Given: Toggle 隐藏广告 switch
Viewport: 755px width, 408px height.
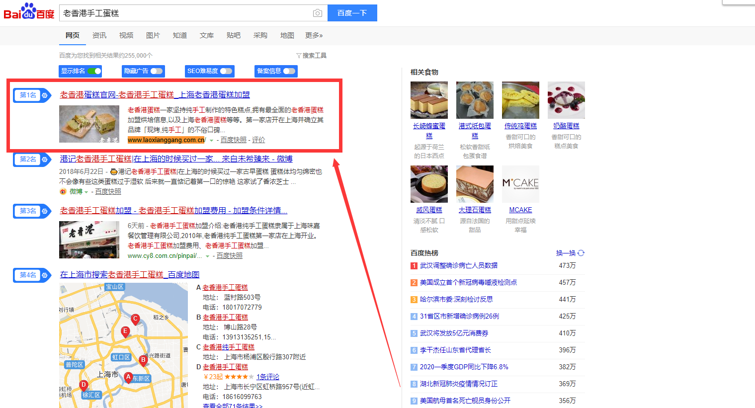Looking at the screenshot, I should [x=157, y=71].
